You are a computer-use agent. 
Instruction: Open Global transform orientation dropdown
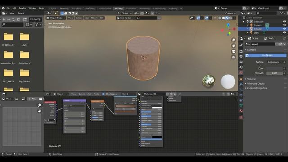pos(125,13)
